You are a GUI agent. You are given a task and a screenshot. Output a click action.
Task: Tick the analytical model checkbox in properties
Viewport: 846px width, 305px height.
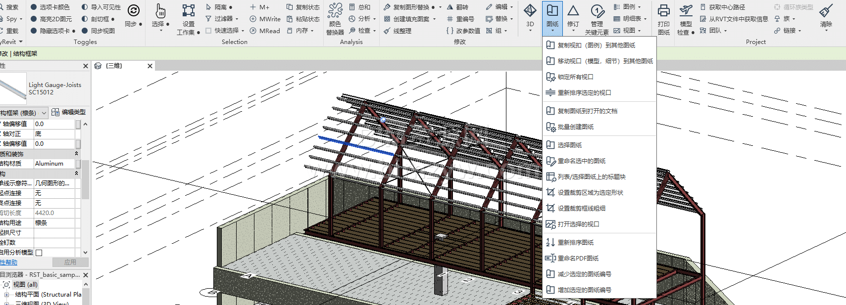39,253
